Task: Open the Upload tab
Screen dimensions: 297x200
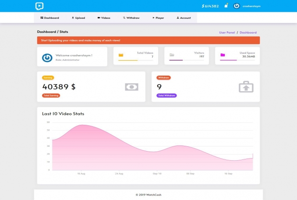Action: click(x=78, y=18)
